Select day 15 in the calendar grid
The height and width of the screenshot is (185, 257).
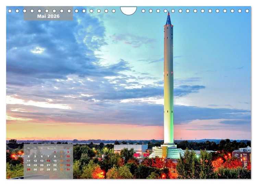pos(55,161)
